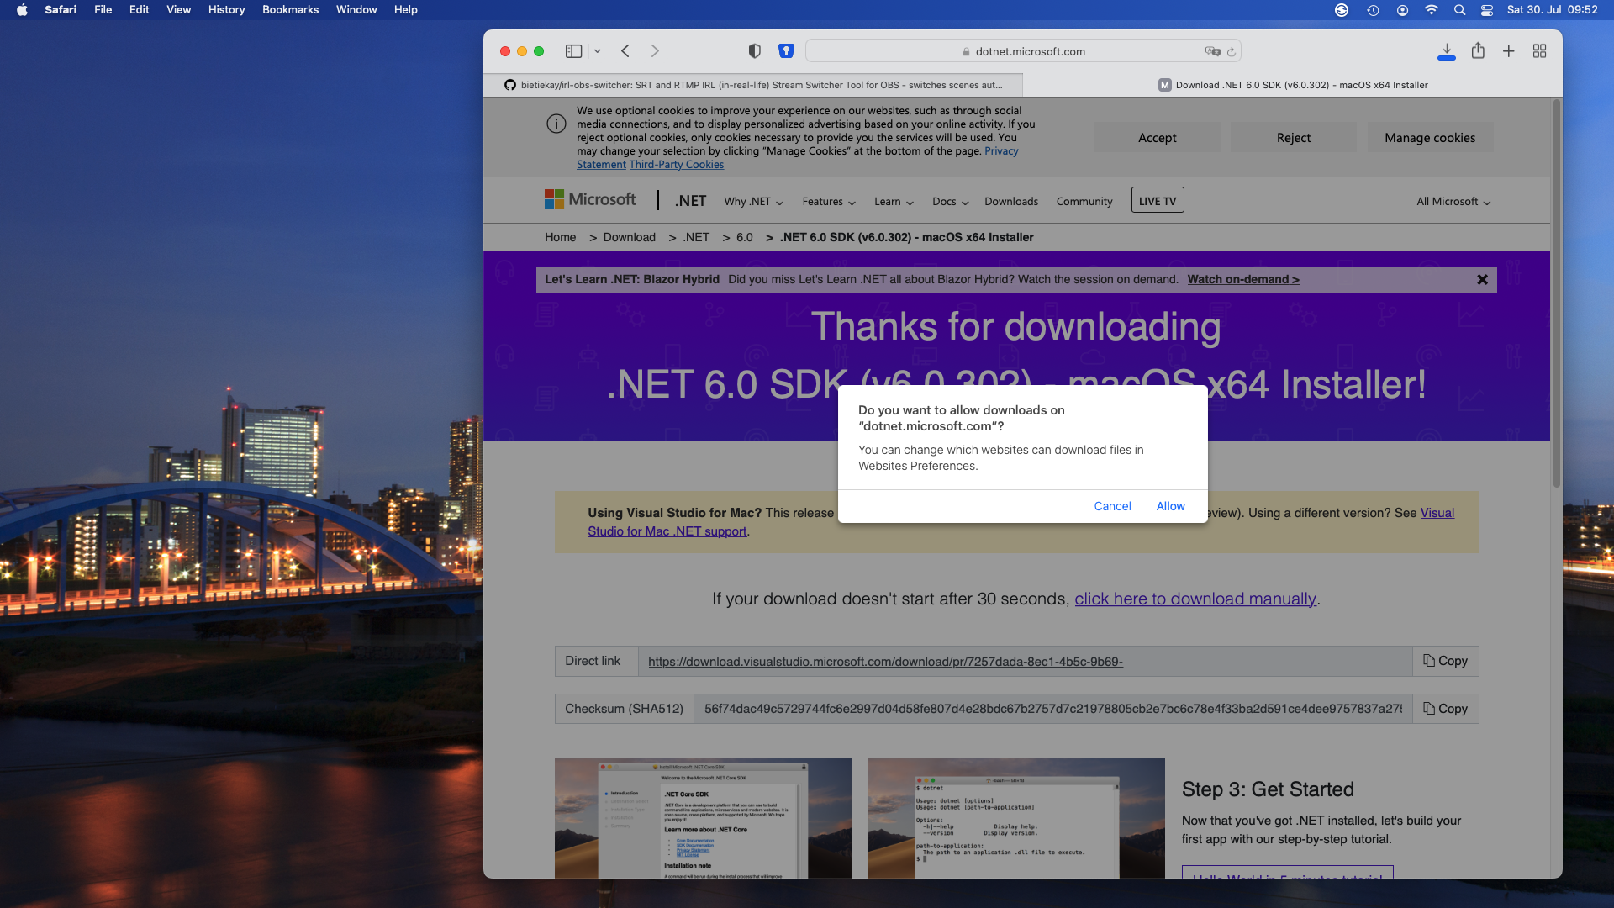
Task: Open the privacy report shield icon
Action: point(755,51)
